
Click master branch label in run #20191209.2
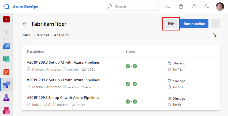pyautogui.click(x=73, y=87)
